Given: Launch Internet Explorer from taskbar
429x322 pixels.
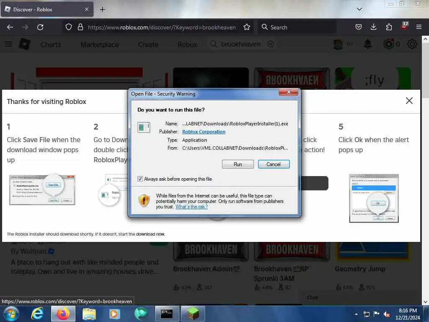Looking at the screenshot, I should click(37, 314).
